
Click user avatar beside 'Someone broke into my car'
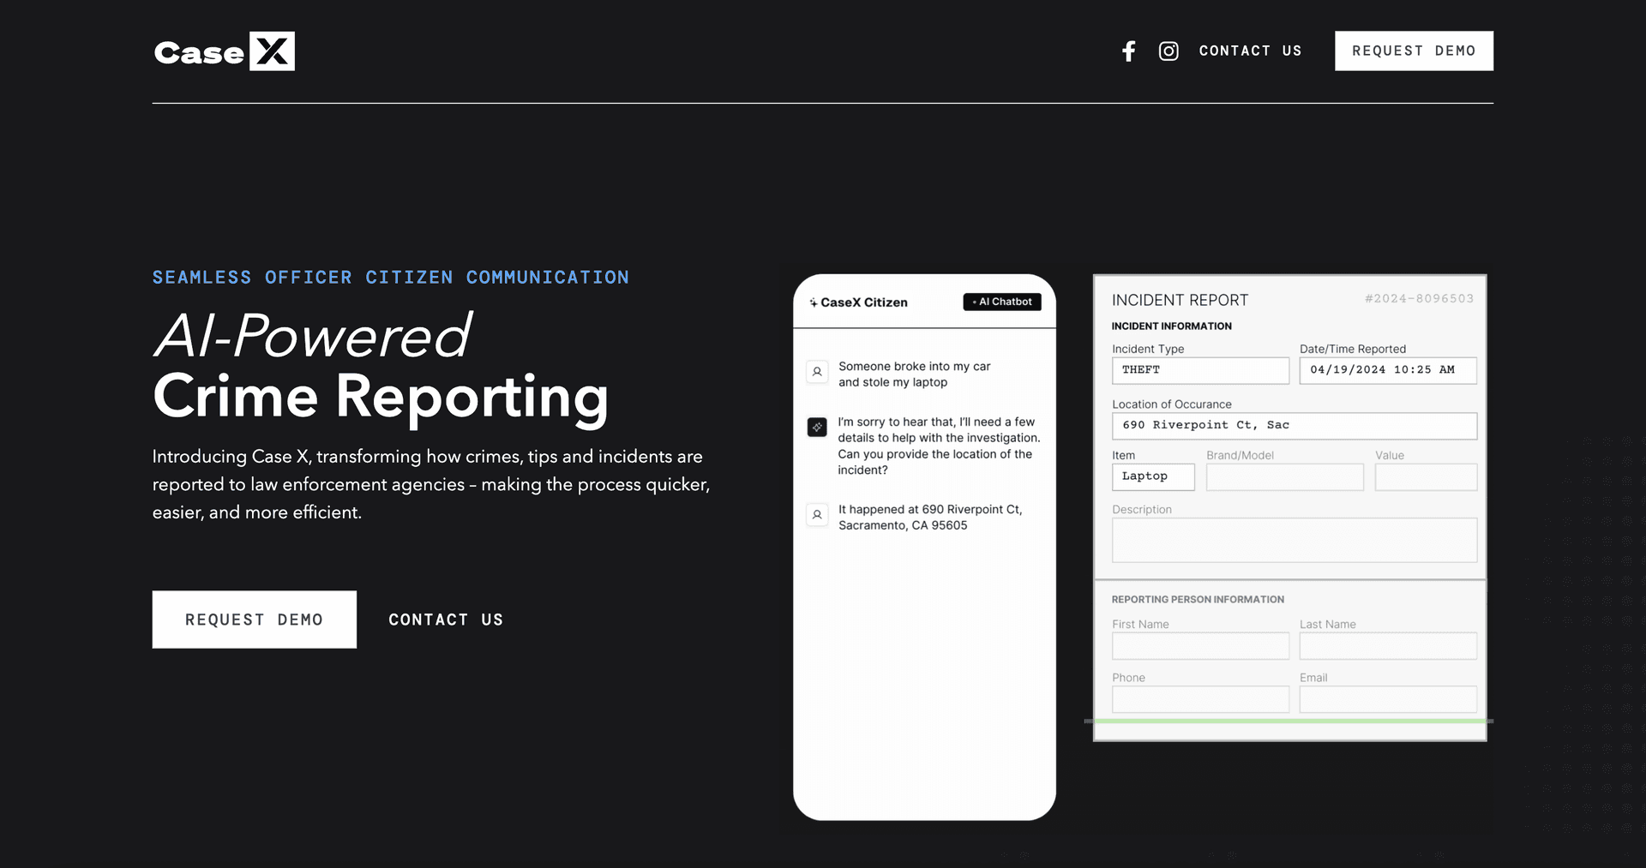click(x=817, y=372)
